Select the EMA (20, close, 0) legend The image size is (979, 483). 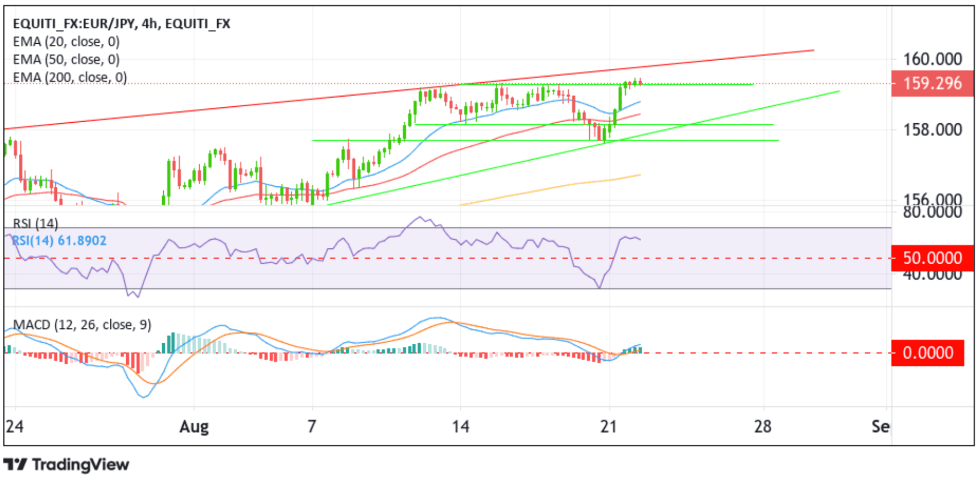[66, 41]
